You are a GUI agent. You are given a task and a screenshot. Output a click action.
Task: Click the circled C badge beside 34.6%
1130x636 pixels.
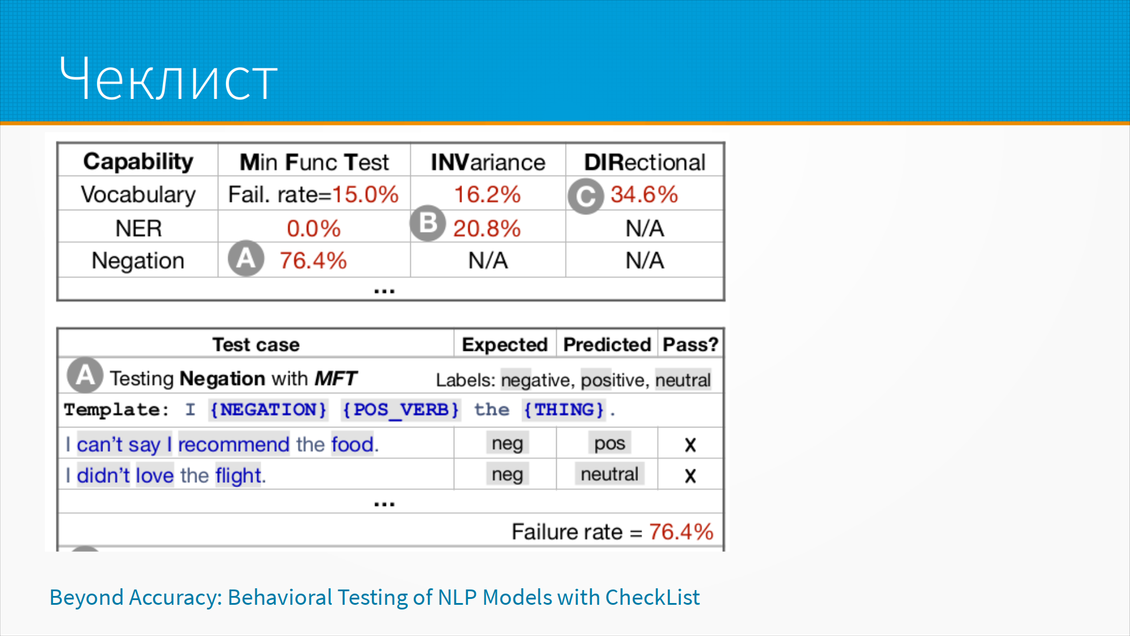(x=586, y=196)
